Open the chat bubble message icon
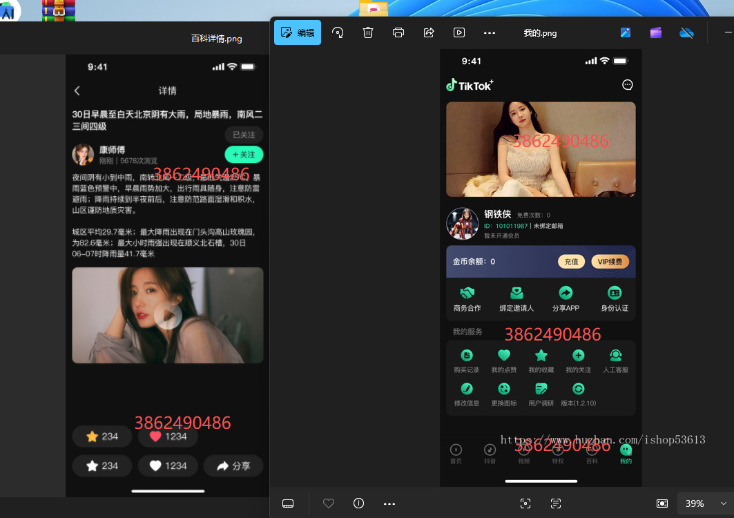The width and height of the screenshot is (734, 518). 627,85
